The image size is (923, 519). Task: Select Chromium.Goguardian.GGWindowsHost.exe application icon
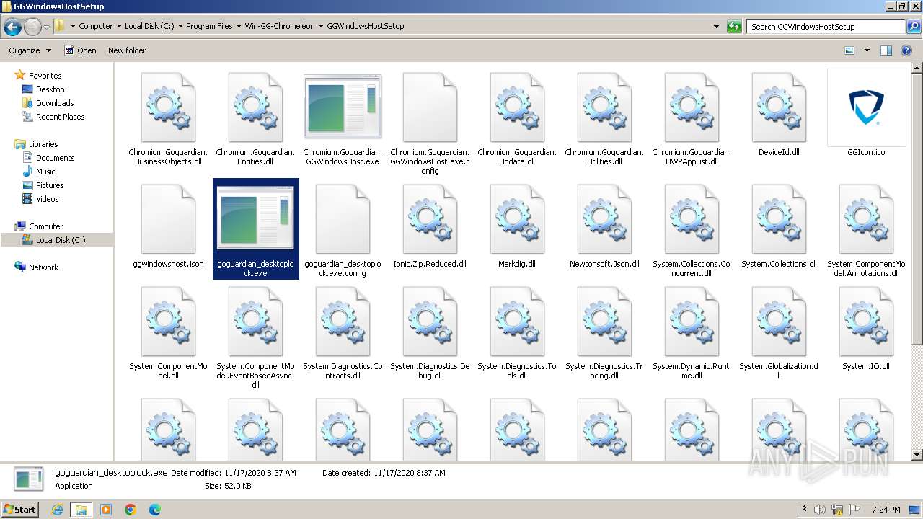pyautogui.click(x=343, y=107)
